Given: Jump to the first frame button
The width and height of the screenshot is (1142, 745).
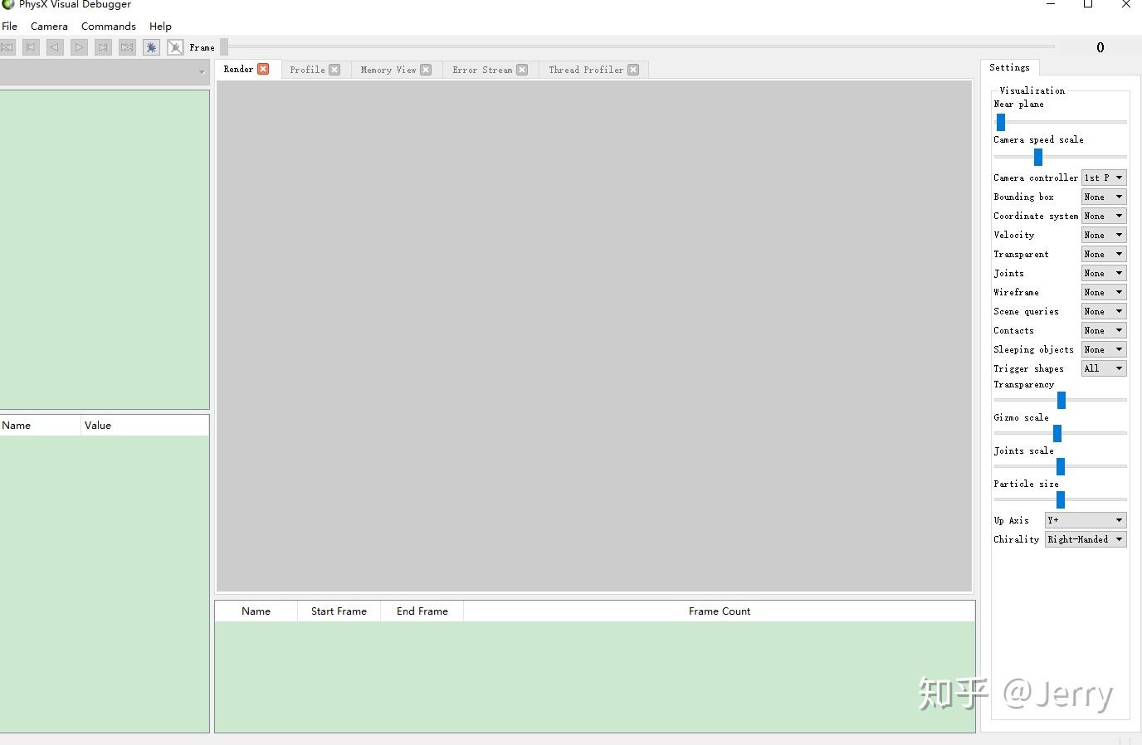Looking at the screenshot, I should [x=7, y=47].
